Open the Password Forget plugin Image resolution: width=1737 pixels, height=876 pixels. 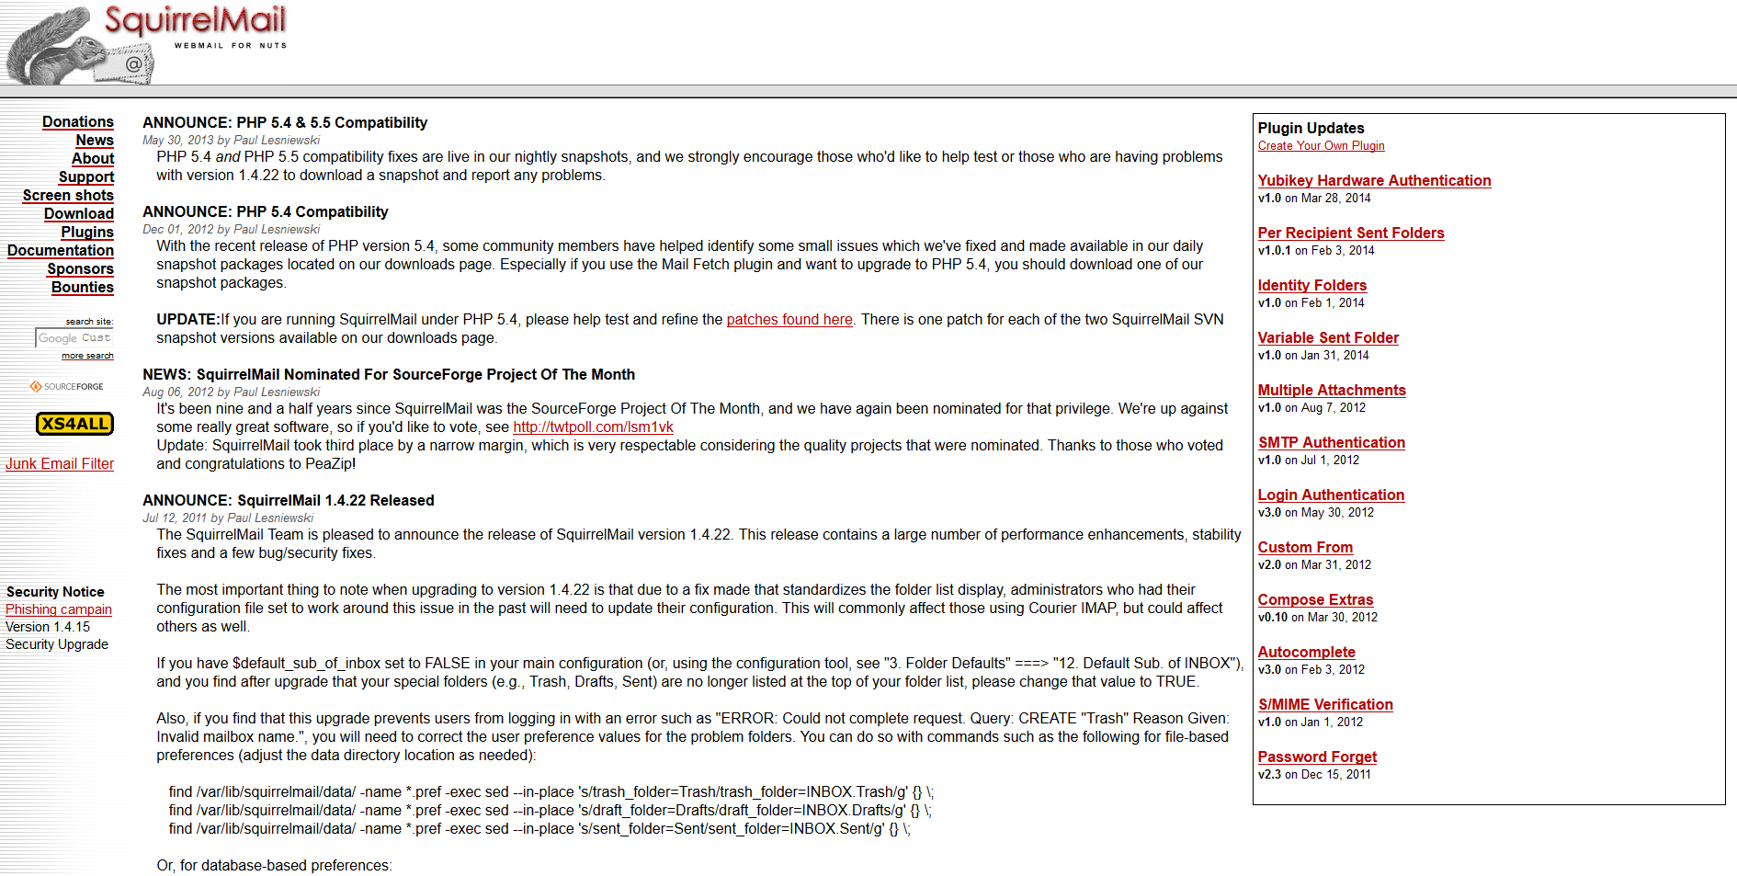click(1317, 757)
